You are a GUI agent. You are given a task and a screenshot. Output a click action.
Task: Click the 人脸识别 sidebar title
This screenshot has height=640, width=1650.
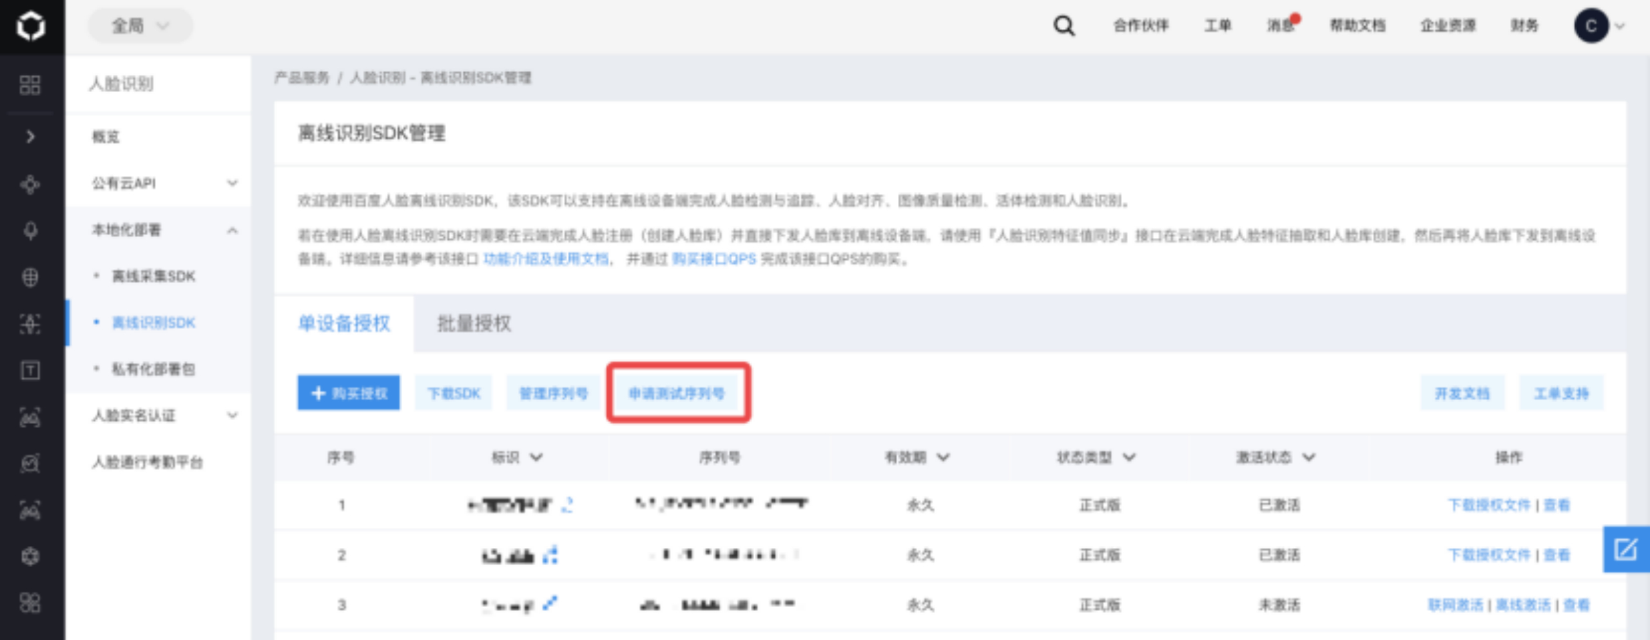pos(121,84)
